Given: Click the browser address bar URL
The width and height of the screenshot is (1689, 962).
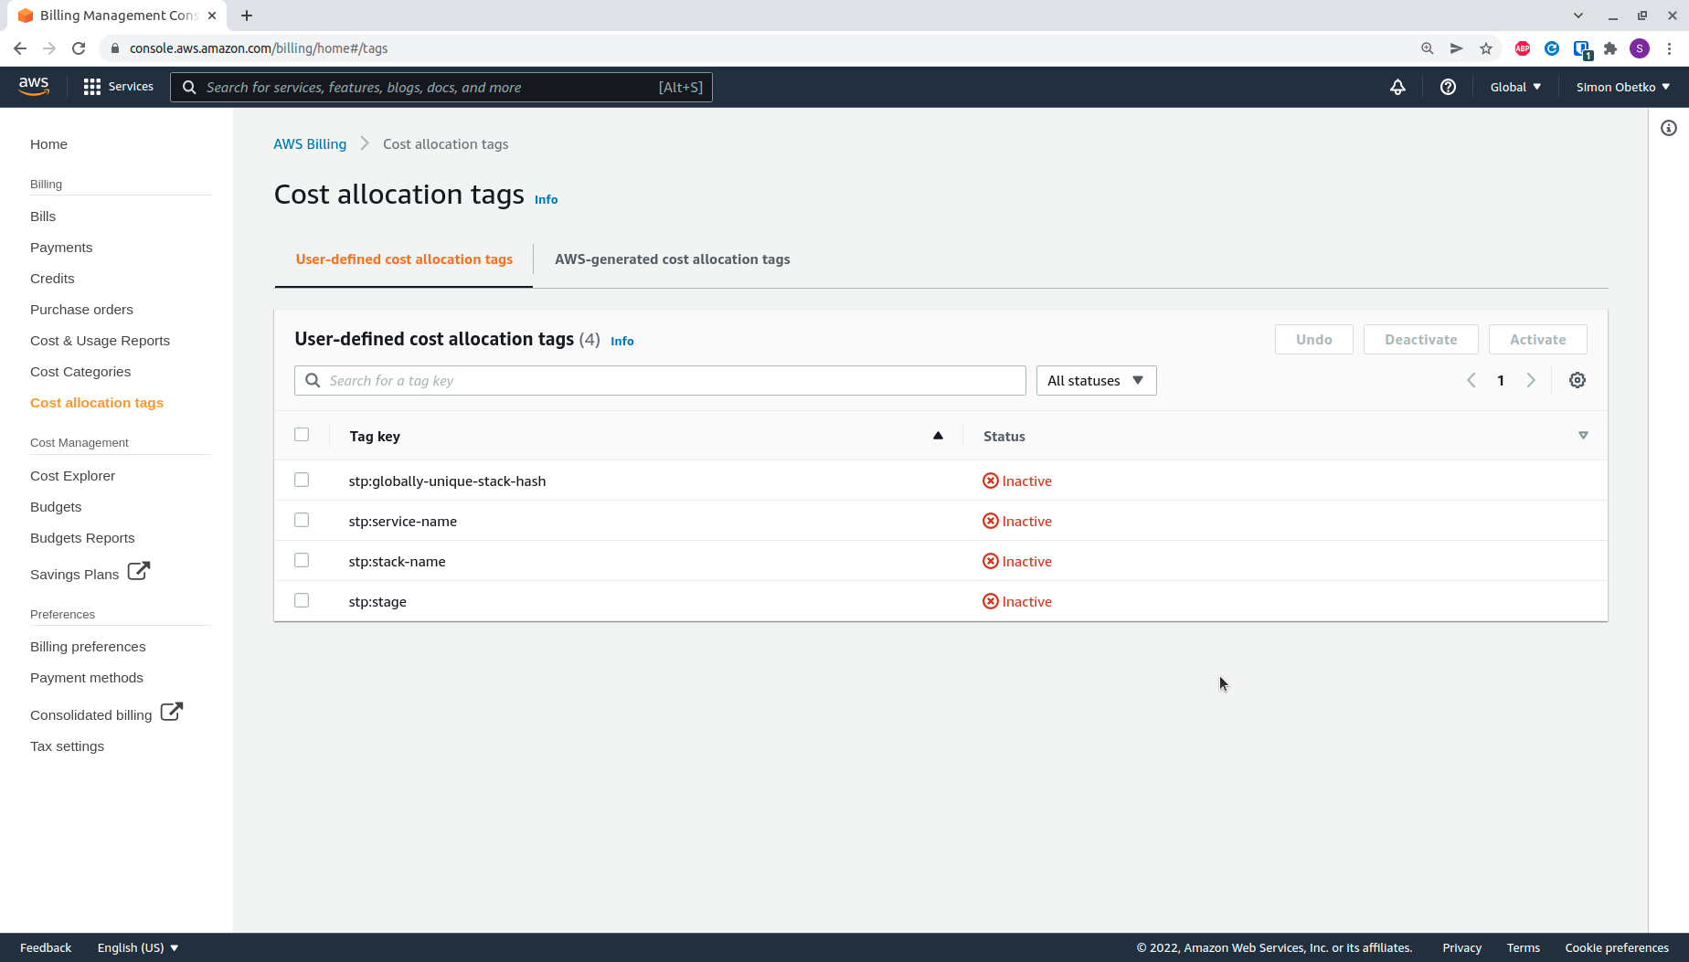Looking at the screenshot, I should [x=259, y=48].
